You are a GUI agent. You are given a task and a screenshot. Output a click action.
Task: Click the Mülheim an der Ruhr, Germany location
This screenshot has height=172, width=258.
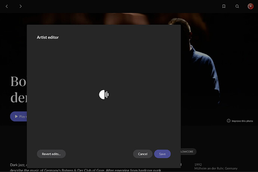[x=216, y=168]
